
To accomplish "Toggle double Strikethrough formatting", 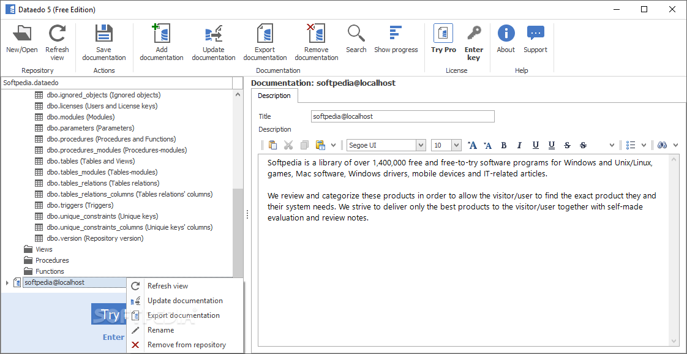I will tap(583, 145).
